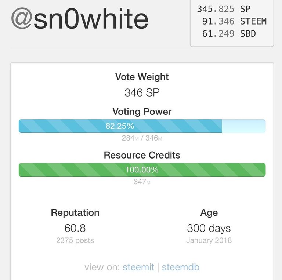The height and width of the screenshot is (280, 282).
Task: Click the 347M resource credits value
Action: (x=142, y=182)
